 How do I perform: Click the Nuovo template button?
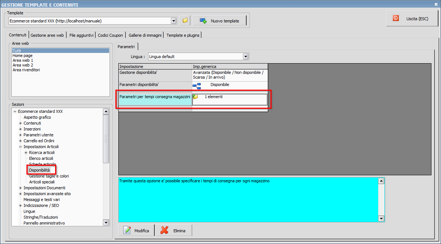tap(219, 21)
